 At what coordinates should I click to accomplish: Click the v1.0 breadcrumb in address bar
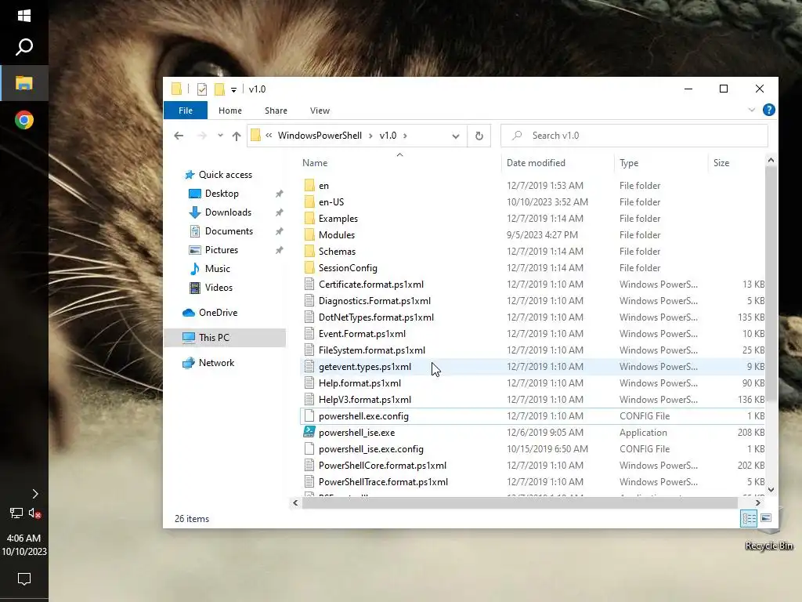click(x=388, y=136)
